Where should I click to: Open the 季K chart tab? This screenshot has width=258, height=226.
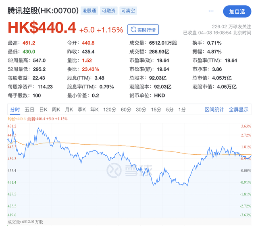[81, 110]
